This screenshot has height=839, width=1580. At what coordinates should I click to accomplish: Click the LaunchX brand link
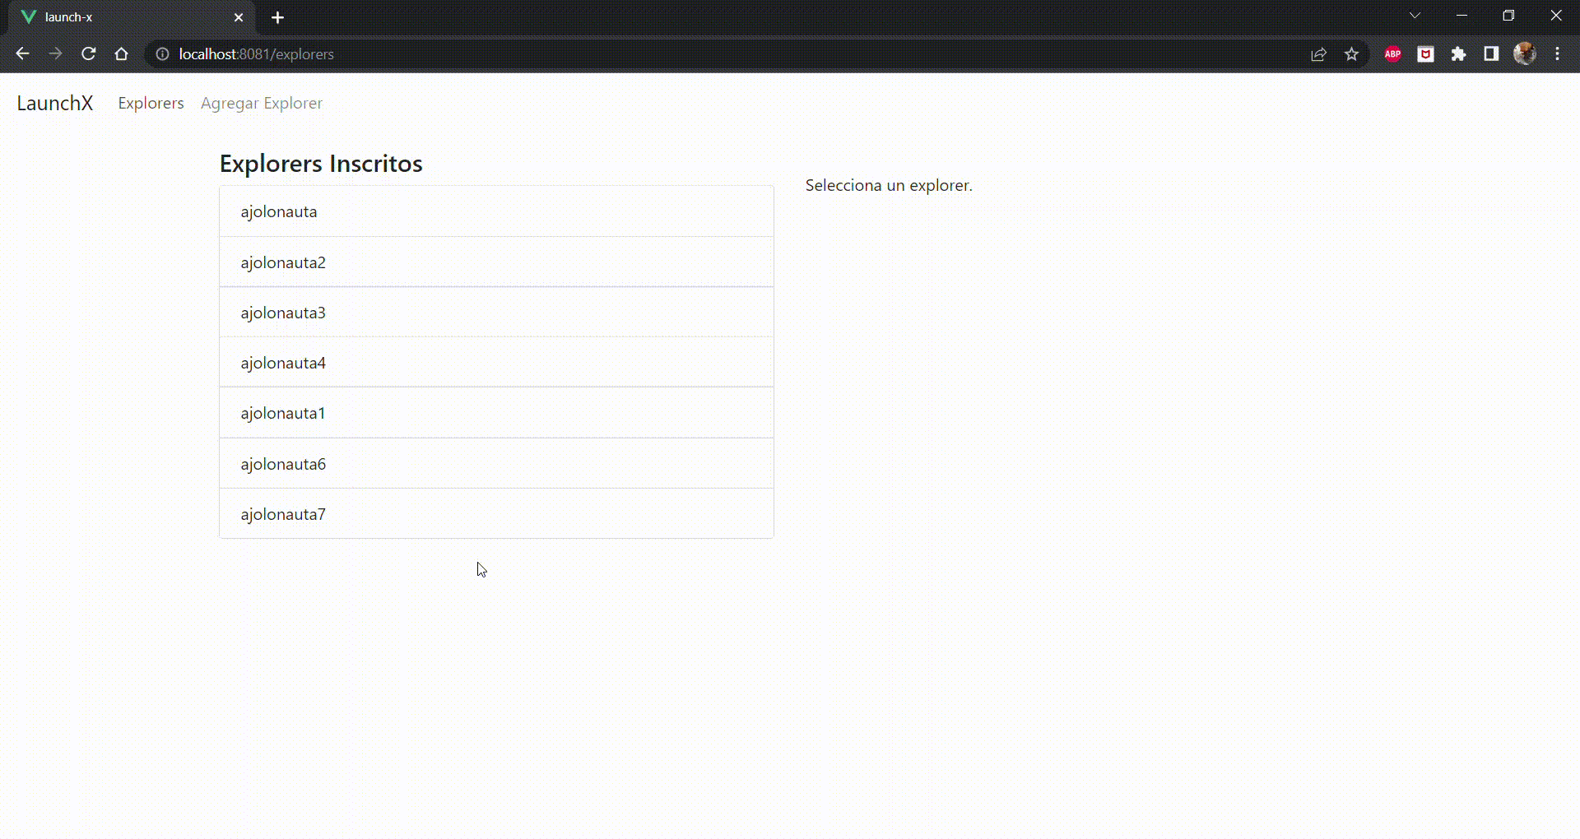[x=54, y=103]
